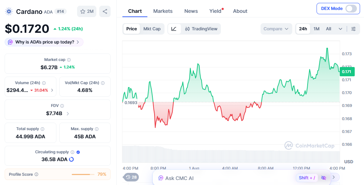Viewport: 364px width, 185px height.
Task: Click the 45B ADA max supply value
Action: (85, 137)
